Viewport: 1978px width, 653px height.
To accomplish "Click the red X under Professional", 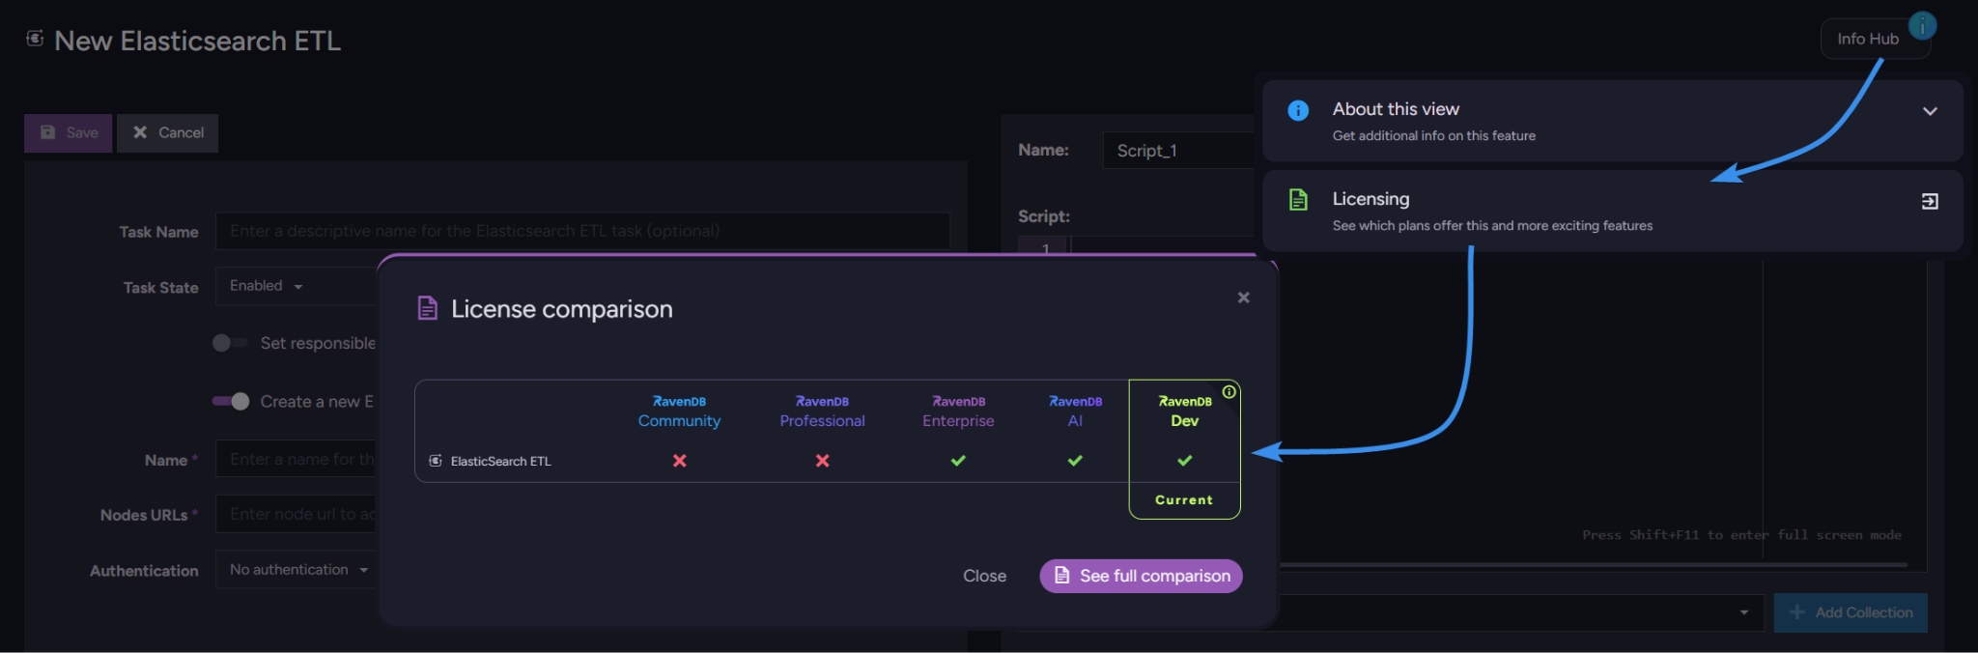I will [822, 461].
